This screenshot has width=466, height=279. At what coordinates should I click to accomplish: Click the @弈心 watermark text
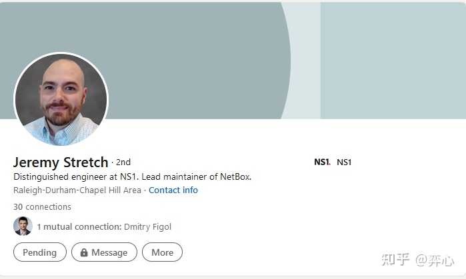point(435,260)
